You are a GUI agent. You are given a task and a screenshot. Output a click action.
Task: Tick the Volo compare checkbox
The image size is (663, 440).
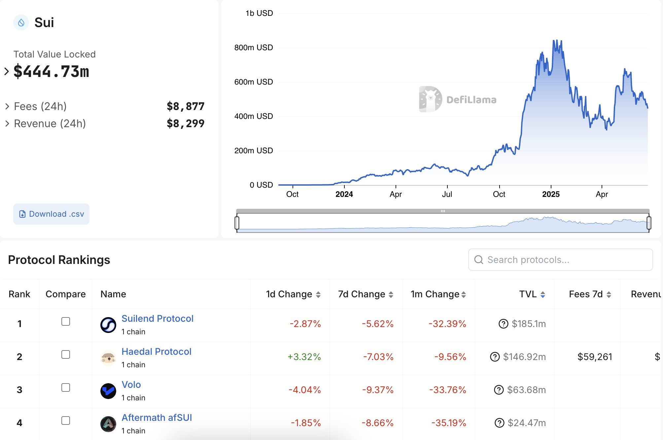pos(65,387)
